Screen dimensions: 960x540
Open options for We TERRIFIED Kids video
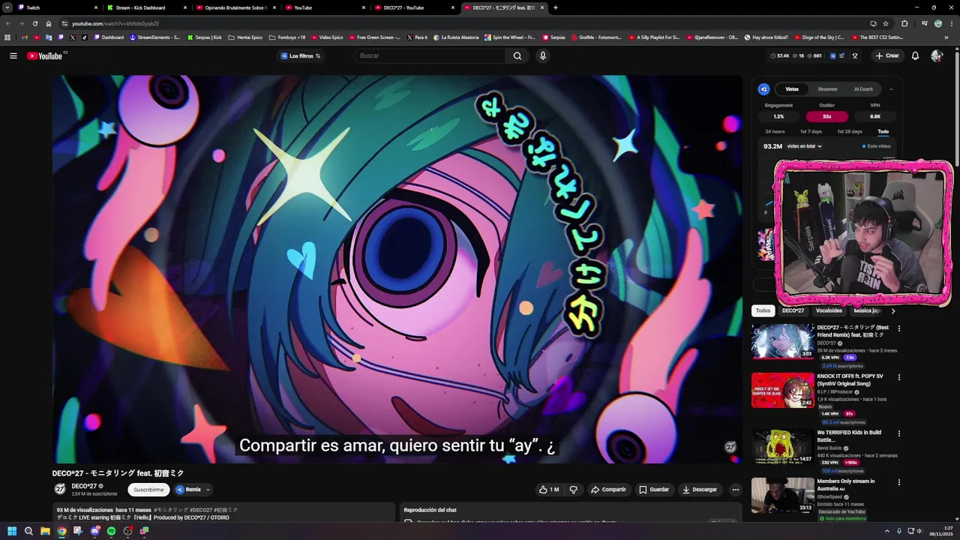click(899, 433)
